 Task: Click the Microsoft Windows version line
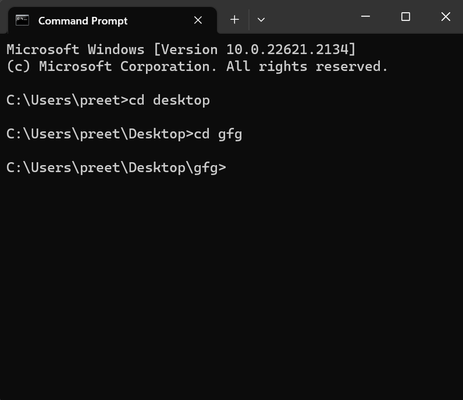(181, 49)
